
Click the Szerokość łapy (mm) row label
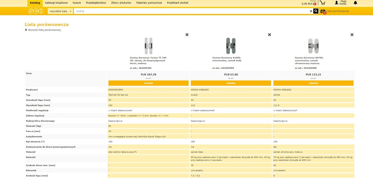click(38, 100)
